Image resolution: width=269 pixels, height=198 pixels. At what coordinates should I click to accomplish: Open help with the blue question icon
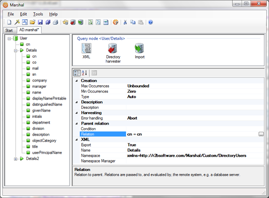(x=151, y=22)
